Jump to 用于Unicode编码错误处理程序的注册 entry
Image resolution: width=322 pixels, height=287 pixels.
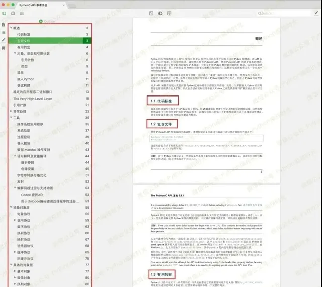[x=49, y=201]
